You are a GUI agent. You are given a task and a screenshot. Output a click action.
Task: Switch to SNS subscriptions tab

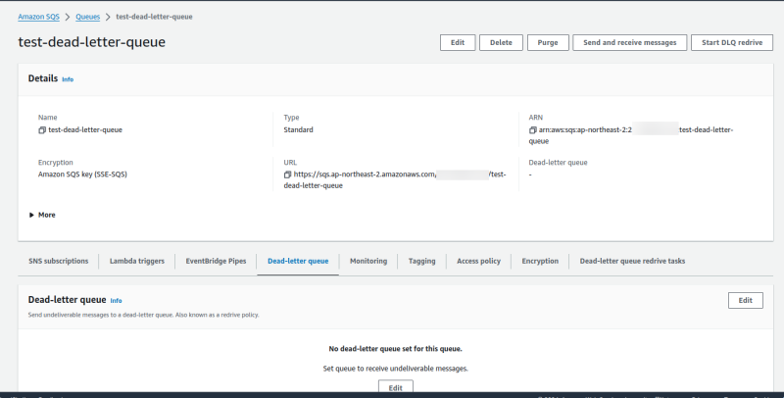coord(60,261)
